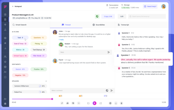
Task: Select the Positive · 50% sentiment
Action: coord(39,69)
